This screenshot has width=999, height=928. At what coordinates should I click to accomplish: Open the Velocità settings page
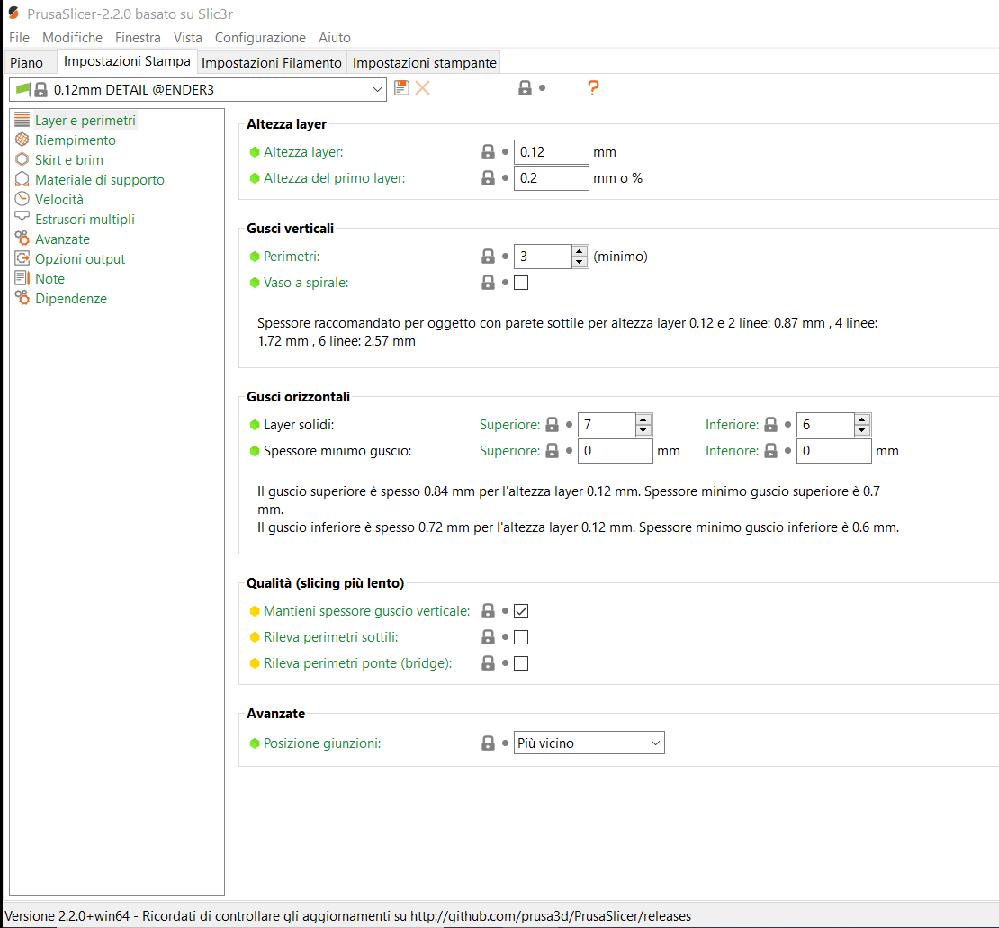point(59,200)
